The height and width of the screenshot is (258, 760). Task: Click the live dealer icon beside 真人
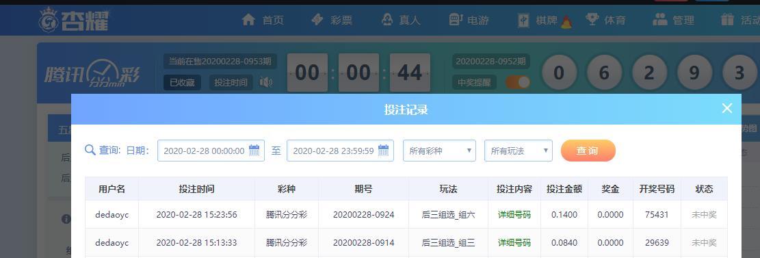(386, 20)
